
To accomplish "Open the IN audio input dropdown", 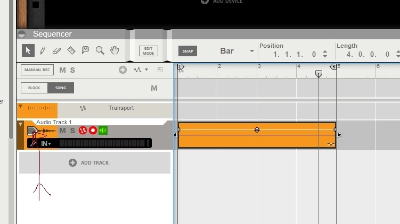I will click(46, 143).
